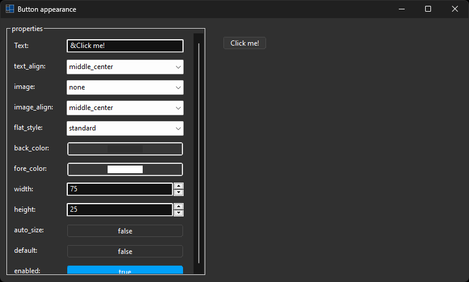Disable the enabled toggle button
This screenshot has height=282, width=469.
[125, 270]
